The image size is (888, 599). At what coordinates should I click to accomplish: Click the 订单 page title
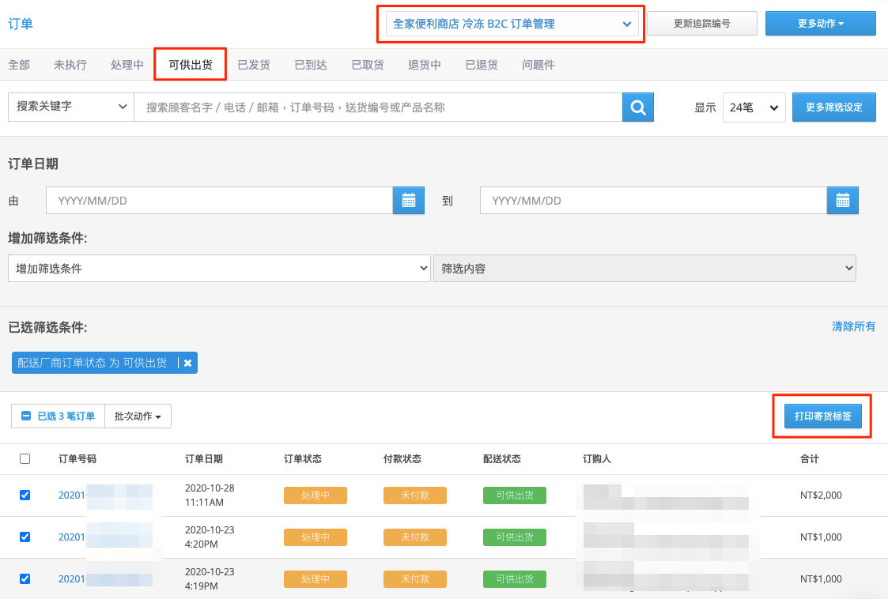tap(21, 24)
